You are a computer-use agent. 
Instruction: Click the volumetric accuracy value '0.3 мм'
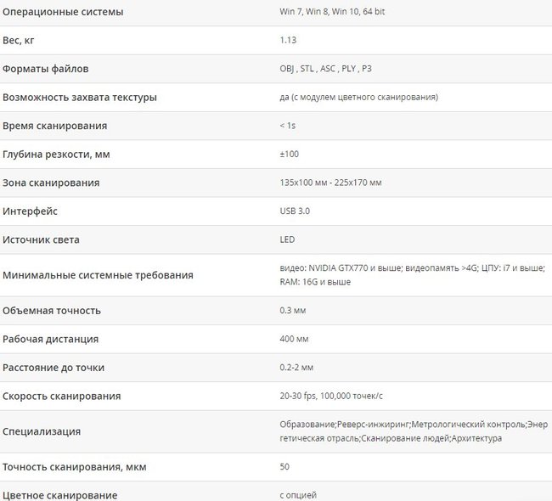(x=292, y=311)
